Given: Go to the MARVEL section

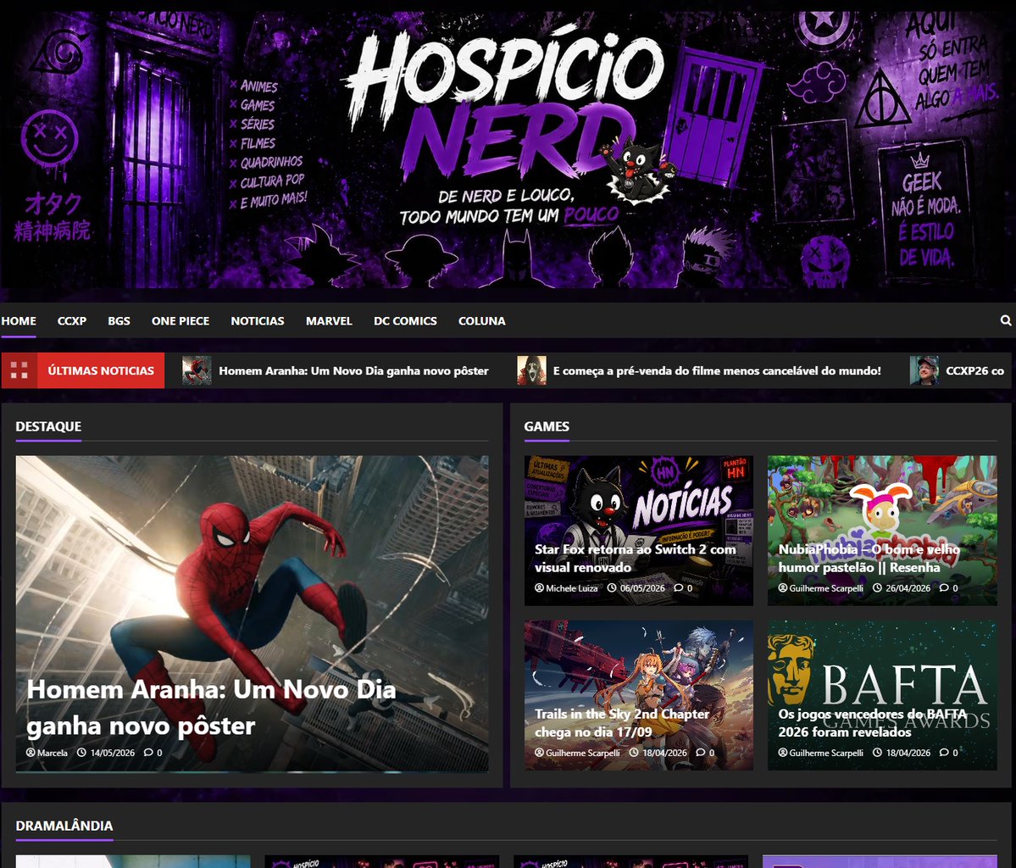Looking at the screenshot, I should [329, 321].
